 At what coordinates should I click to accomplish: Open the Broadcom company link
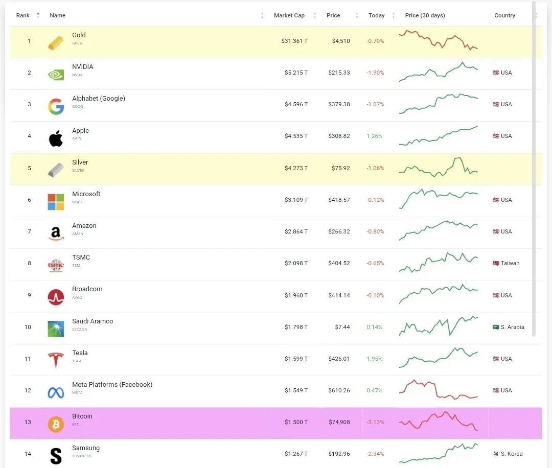coord(87,289)
